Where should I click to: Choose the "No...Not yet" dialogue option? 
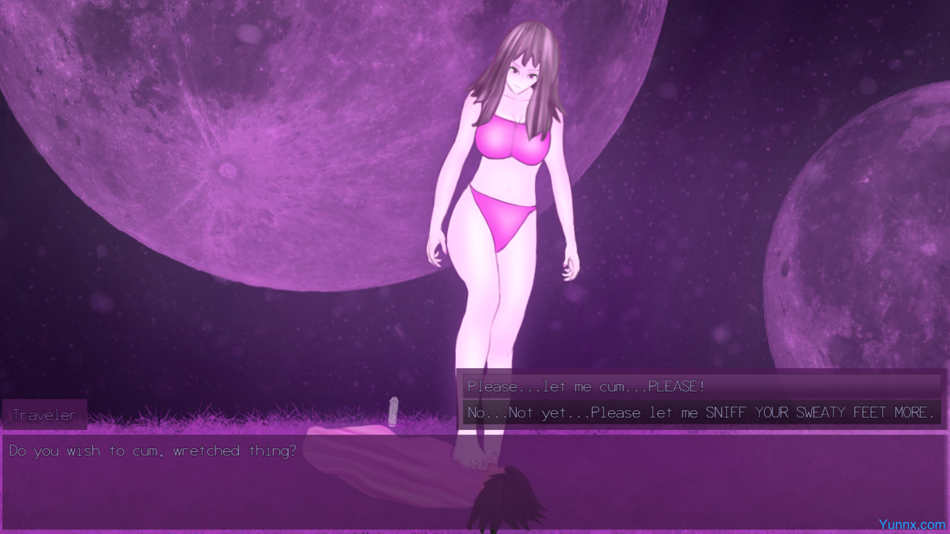pyautogui.click(x=701, y=413)
